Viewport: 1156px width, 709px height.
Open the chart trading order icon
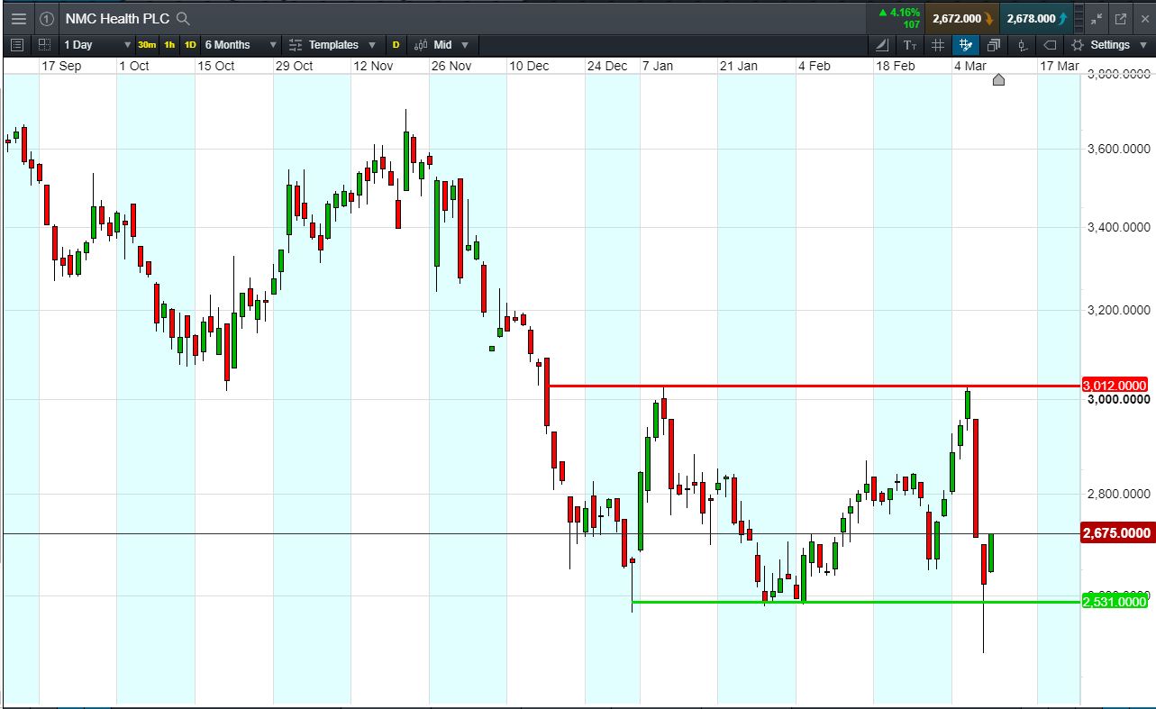pos(1023,45)
